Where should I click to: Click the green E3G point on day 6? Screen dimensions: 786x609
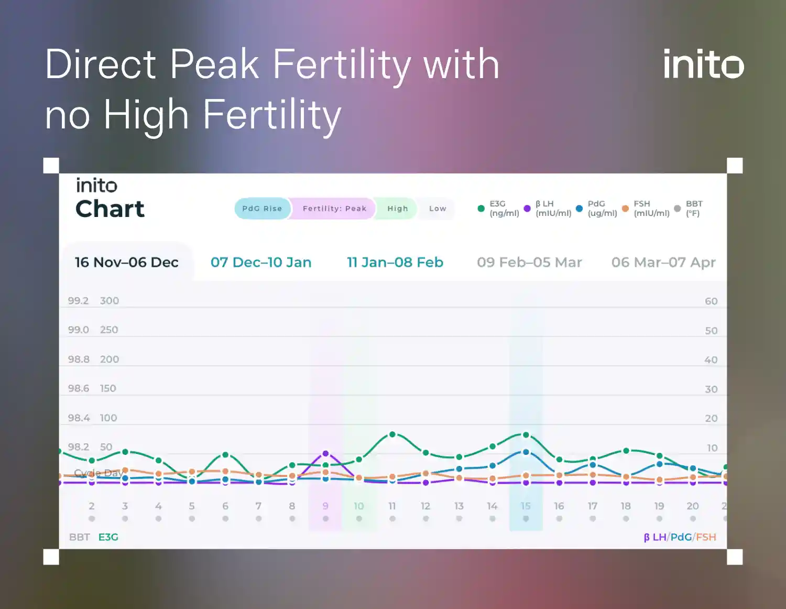pyautogui.click(x=225, y=455)
